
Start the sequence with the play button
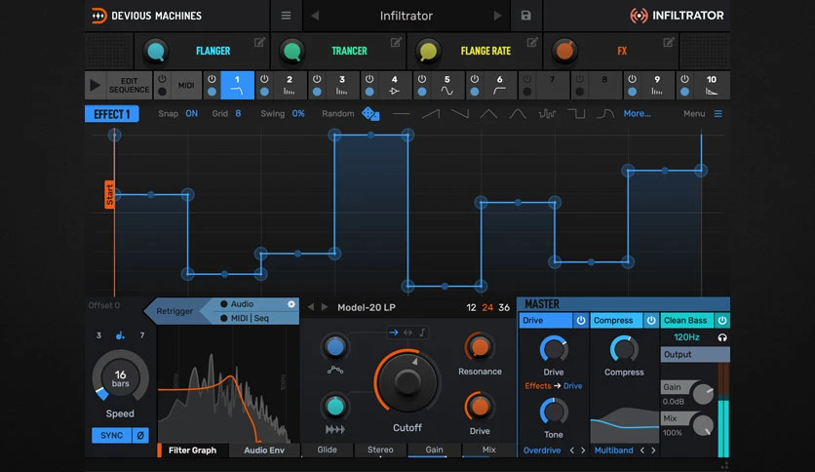tap(96, 85)
